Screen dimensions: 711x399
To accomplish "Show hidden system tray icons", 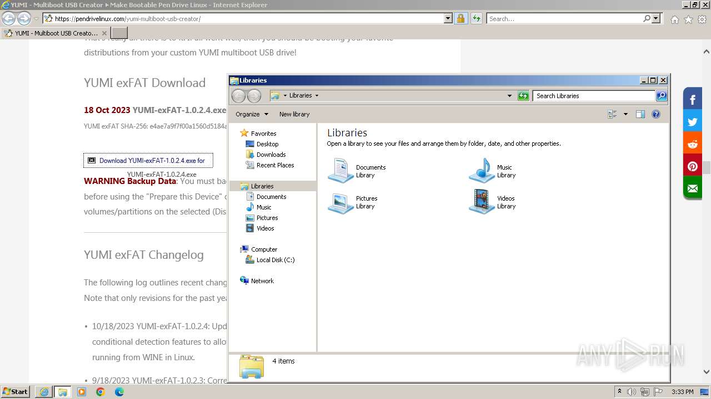I will click(620, 392).
